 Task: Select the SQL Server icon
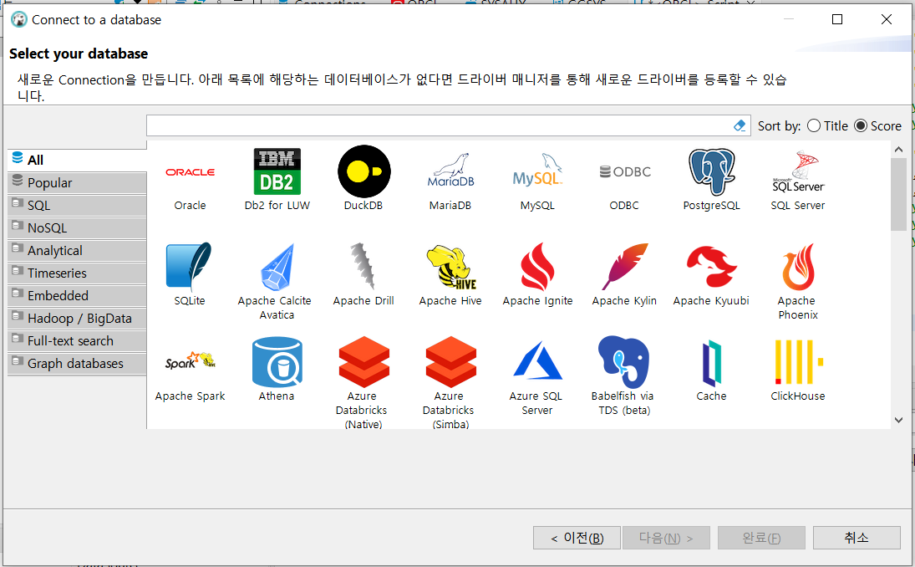[x=798, y=171]
